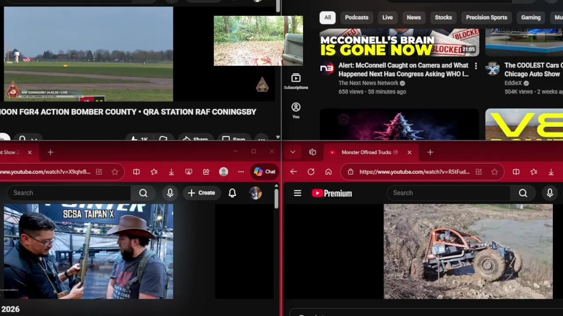Open the McConnell video's three-dot options menu

tap(475, 66)
